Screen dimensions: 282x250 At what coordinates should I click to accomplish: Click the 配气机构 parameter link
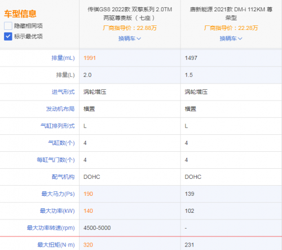(x=63, y=177)
